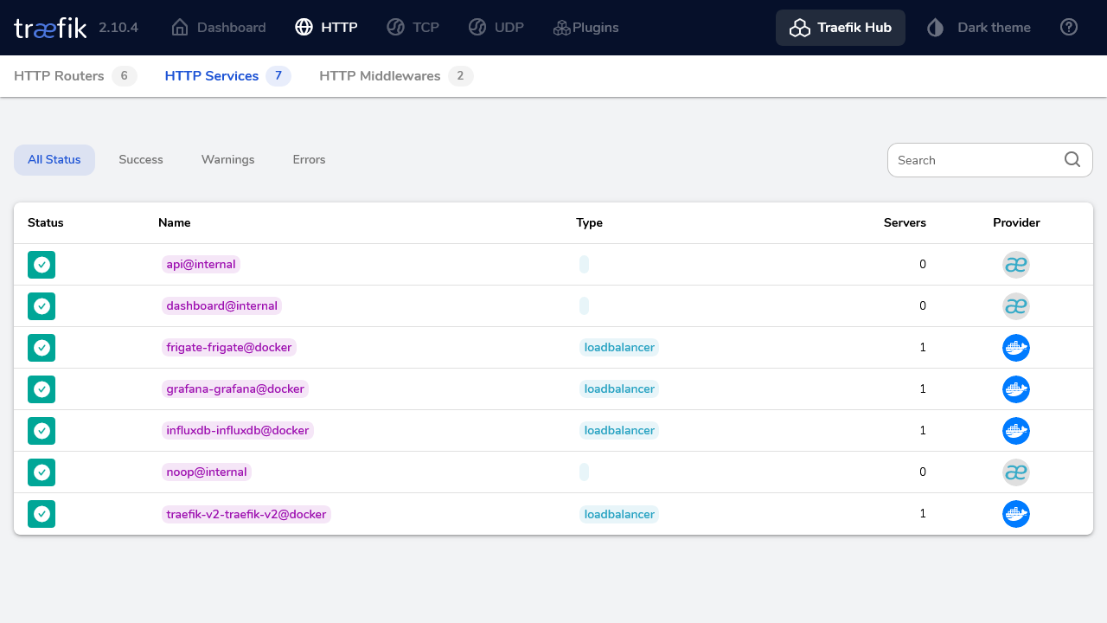Open the Plugins page

click(585, 28)
